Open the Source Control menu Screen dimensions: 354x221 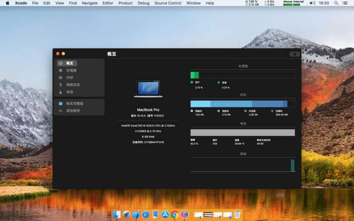tap(168, 3)
